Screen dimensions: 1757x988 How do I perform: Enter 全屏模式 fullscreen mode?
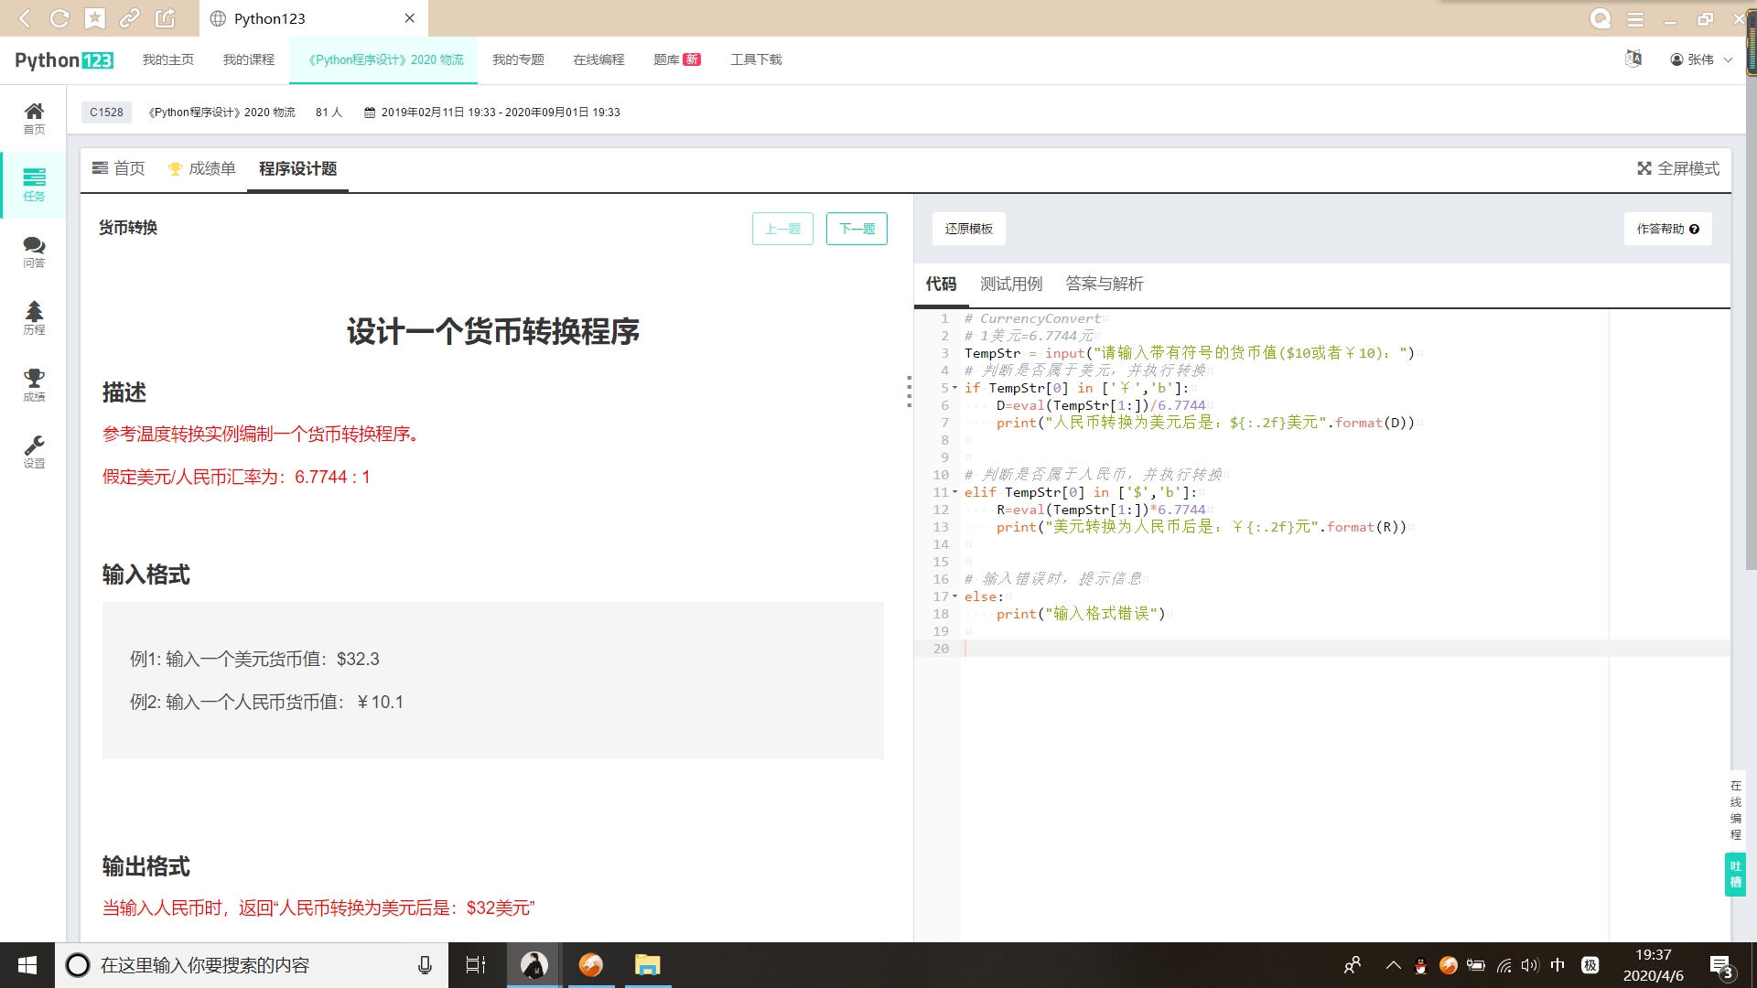[x=1678, y=168]
